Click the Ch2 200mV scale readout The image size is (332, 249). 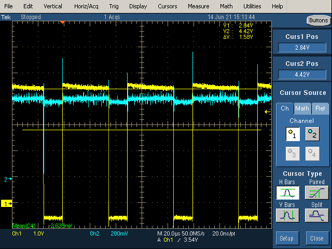[109, 233]
